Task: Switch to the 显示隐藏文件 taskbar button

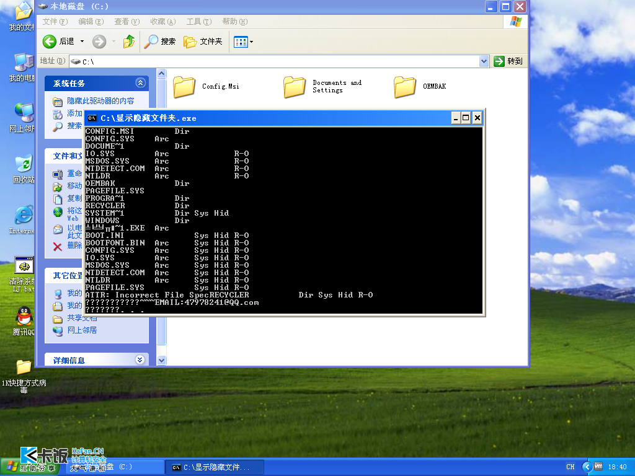Action: (x=214, y=467)
